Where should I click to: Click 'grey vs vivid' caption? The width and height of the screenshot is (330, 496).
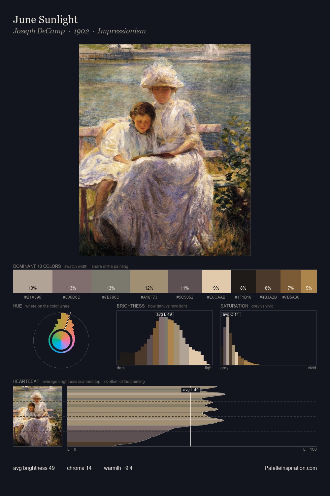tap(262, 306)
